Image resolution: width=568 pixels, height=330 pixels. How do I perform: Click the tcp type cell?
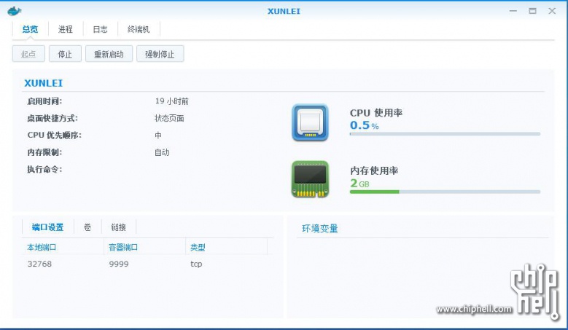coord(196,264)
